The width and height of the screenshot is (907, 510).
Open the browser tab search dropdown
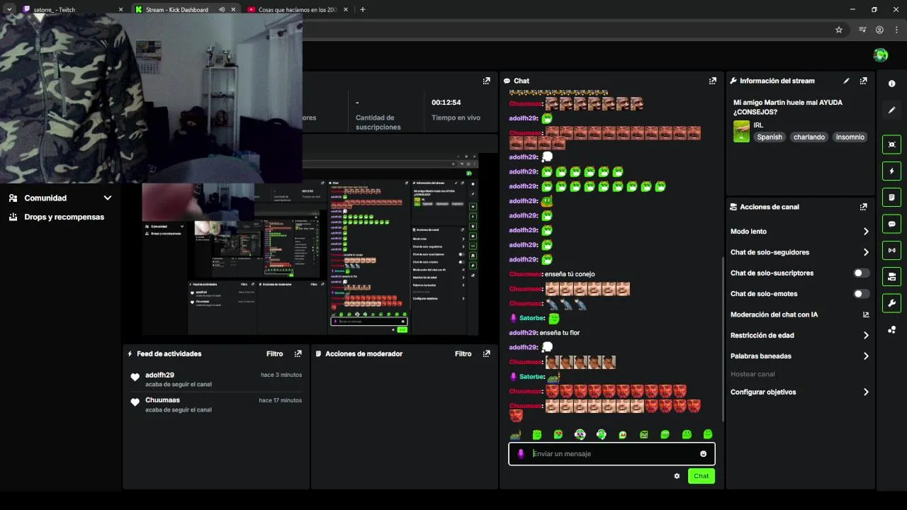[9, 10]
